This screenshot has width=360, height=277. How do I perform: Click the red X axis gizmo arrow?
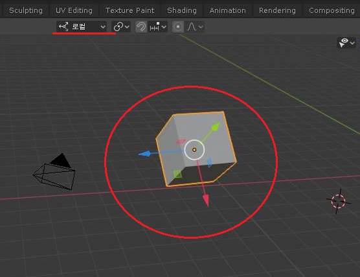coord(206,200)
